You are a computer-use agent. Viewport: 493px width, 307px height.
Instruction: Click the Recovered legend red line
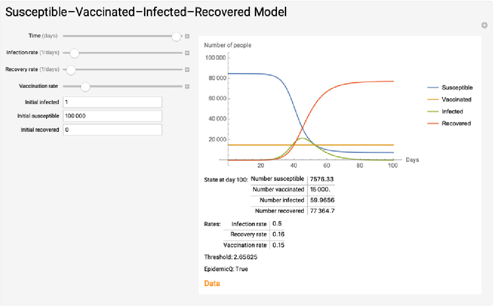[432, 124]
